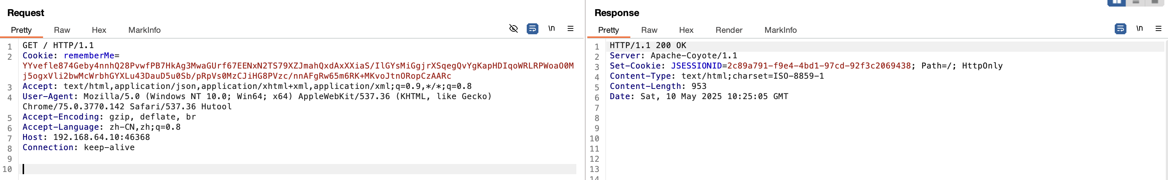Toggle hide non-printable characters eye icon in Request

513,28
